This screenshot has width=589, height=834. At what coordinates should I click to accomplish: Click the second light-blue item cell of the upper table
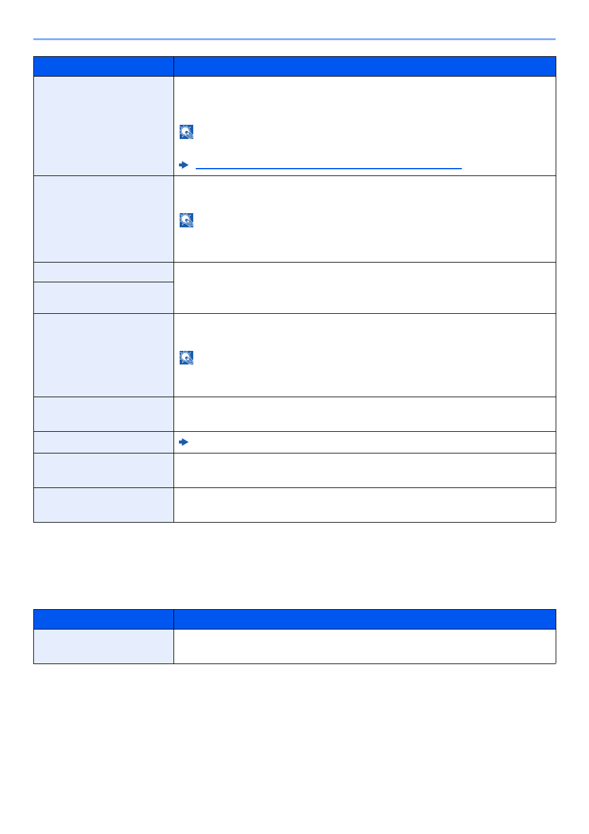(x=104, y=219)
